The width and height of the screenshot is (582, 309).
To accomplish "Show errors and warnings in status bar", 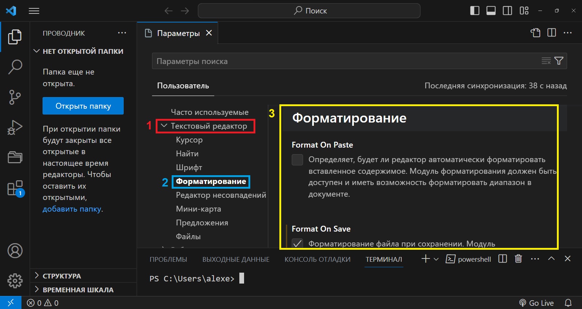I will tap(43, 303).
